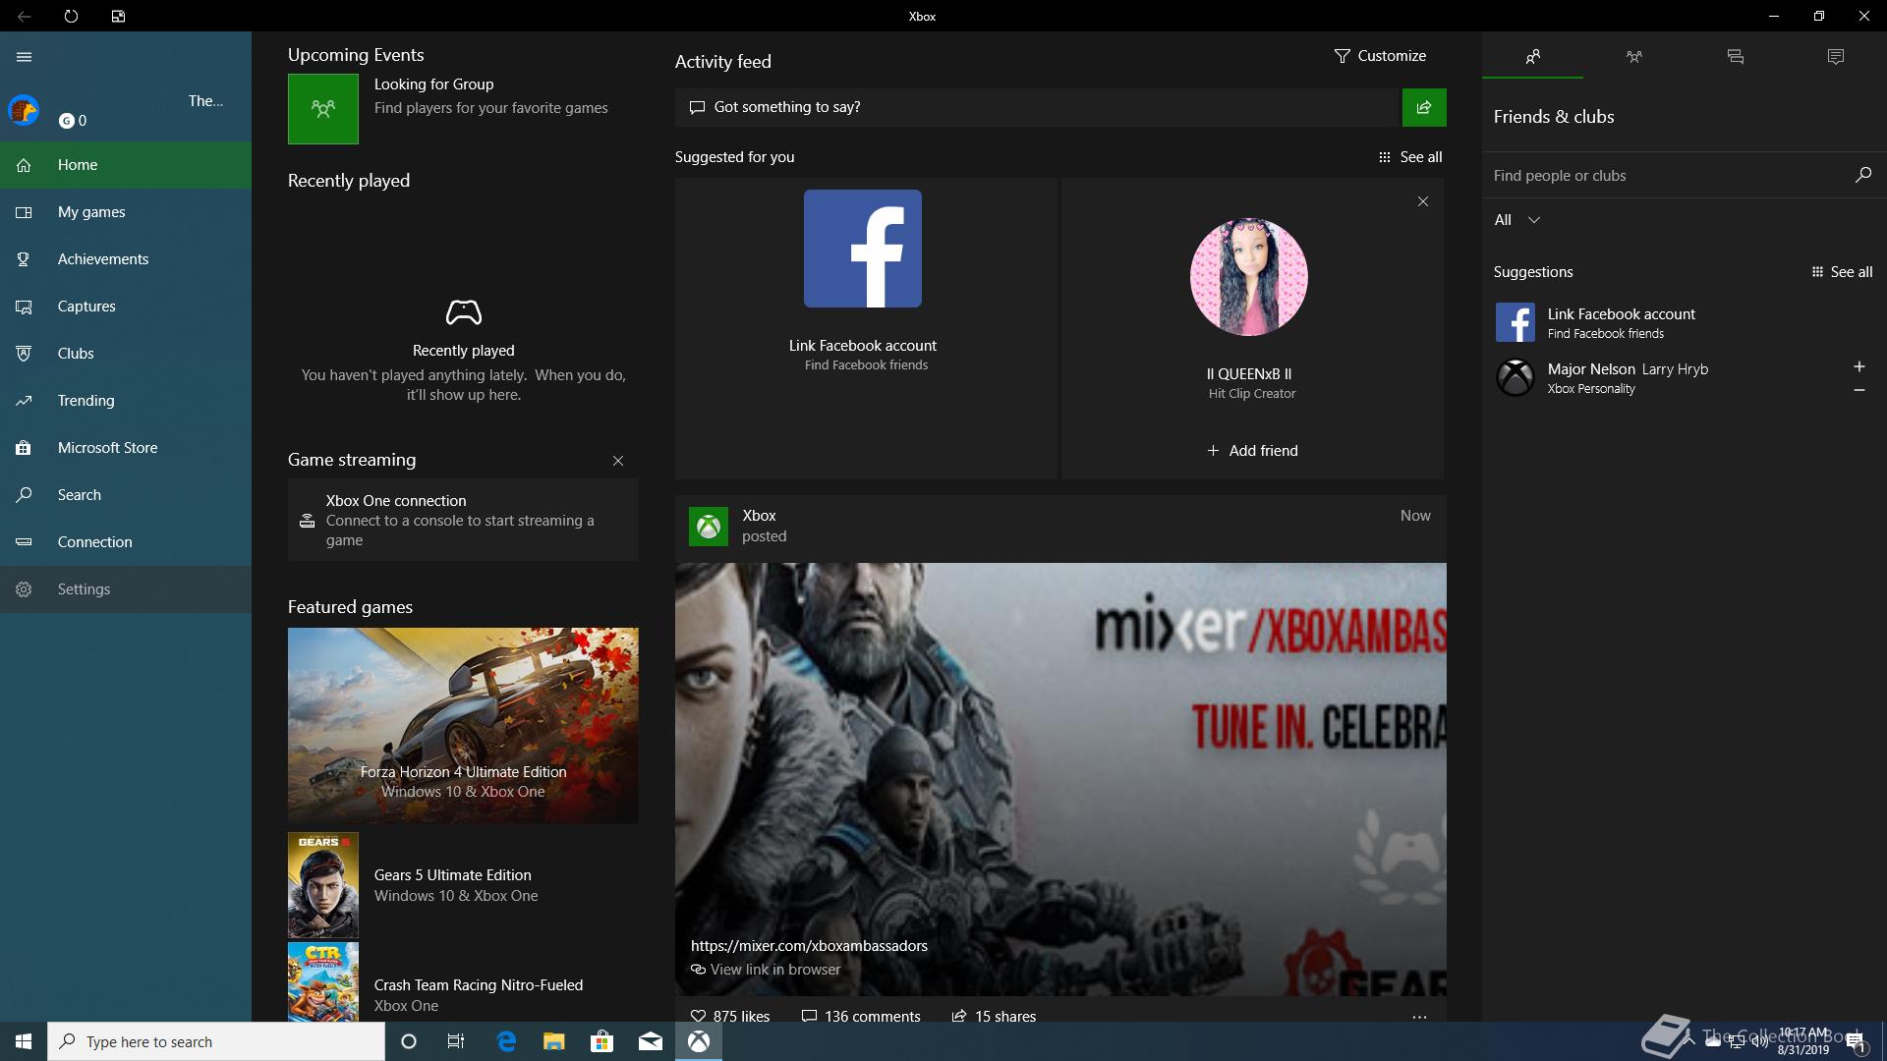Click the 'Got something to say?' field
Screen dimensions: 1887x1061
(1037, 107)
